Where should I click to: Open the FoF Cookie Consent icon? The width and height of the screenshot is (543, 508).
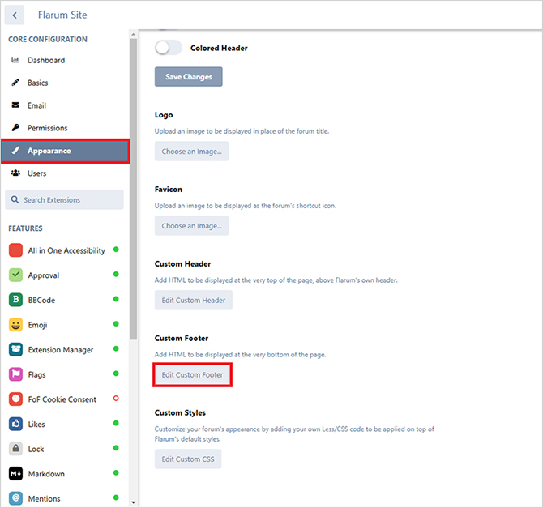tap(15, 399)
